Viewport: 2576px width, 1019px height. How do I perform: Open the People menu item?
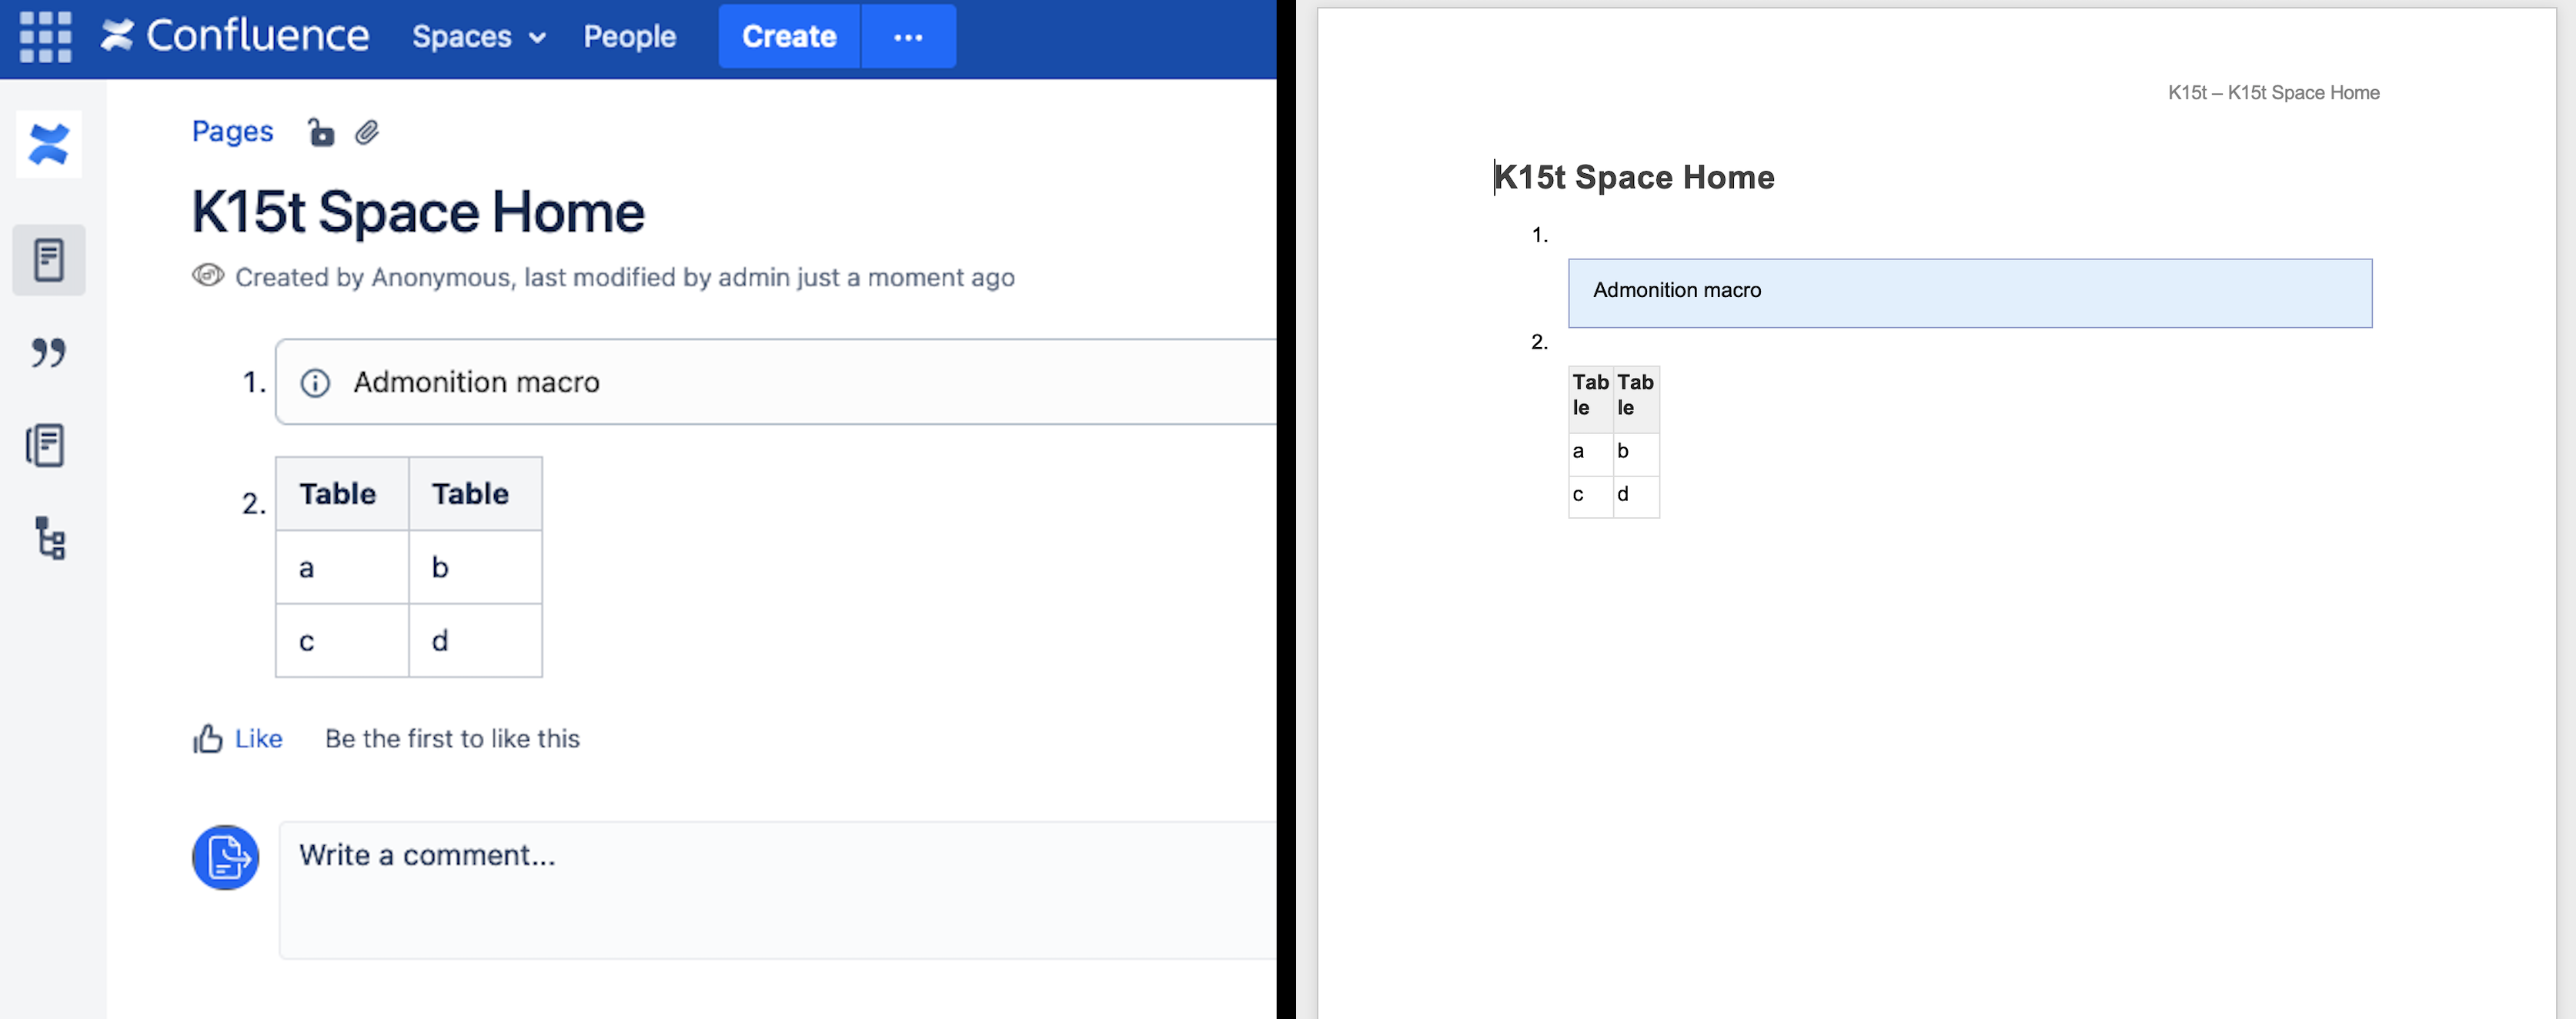click(x=629, y=37)
